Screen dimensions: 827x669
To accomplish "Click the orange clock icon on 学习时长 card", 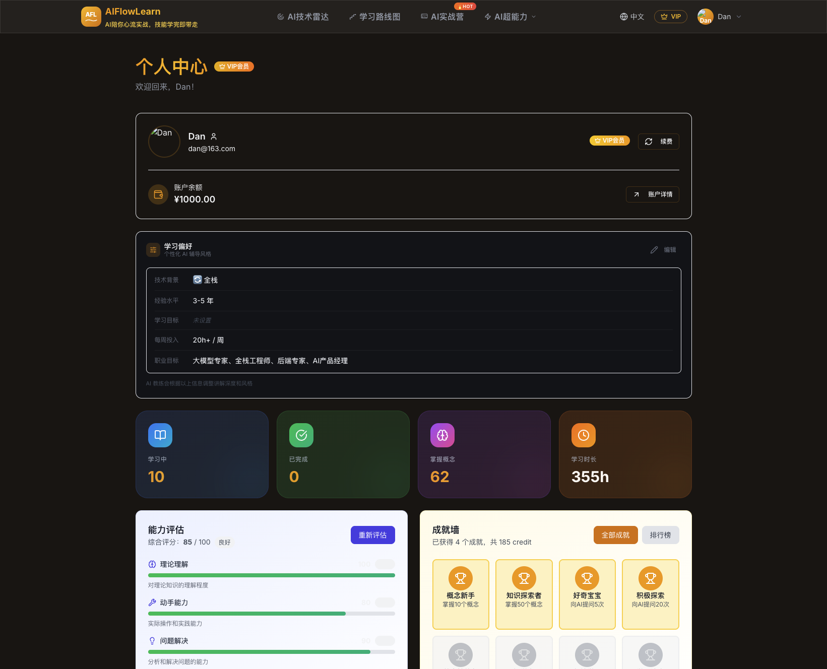I will point(583,435).
